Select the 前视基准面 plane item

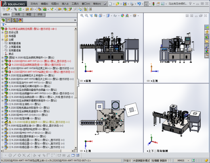(x=13, y=43)
